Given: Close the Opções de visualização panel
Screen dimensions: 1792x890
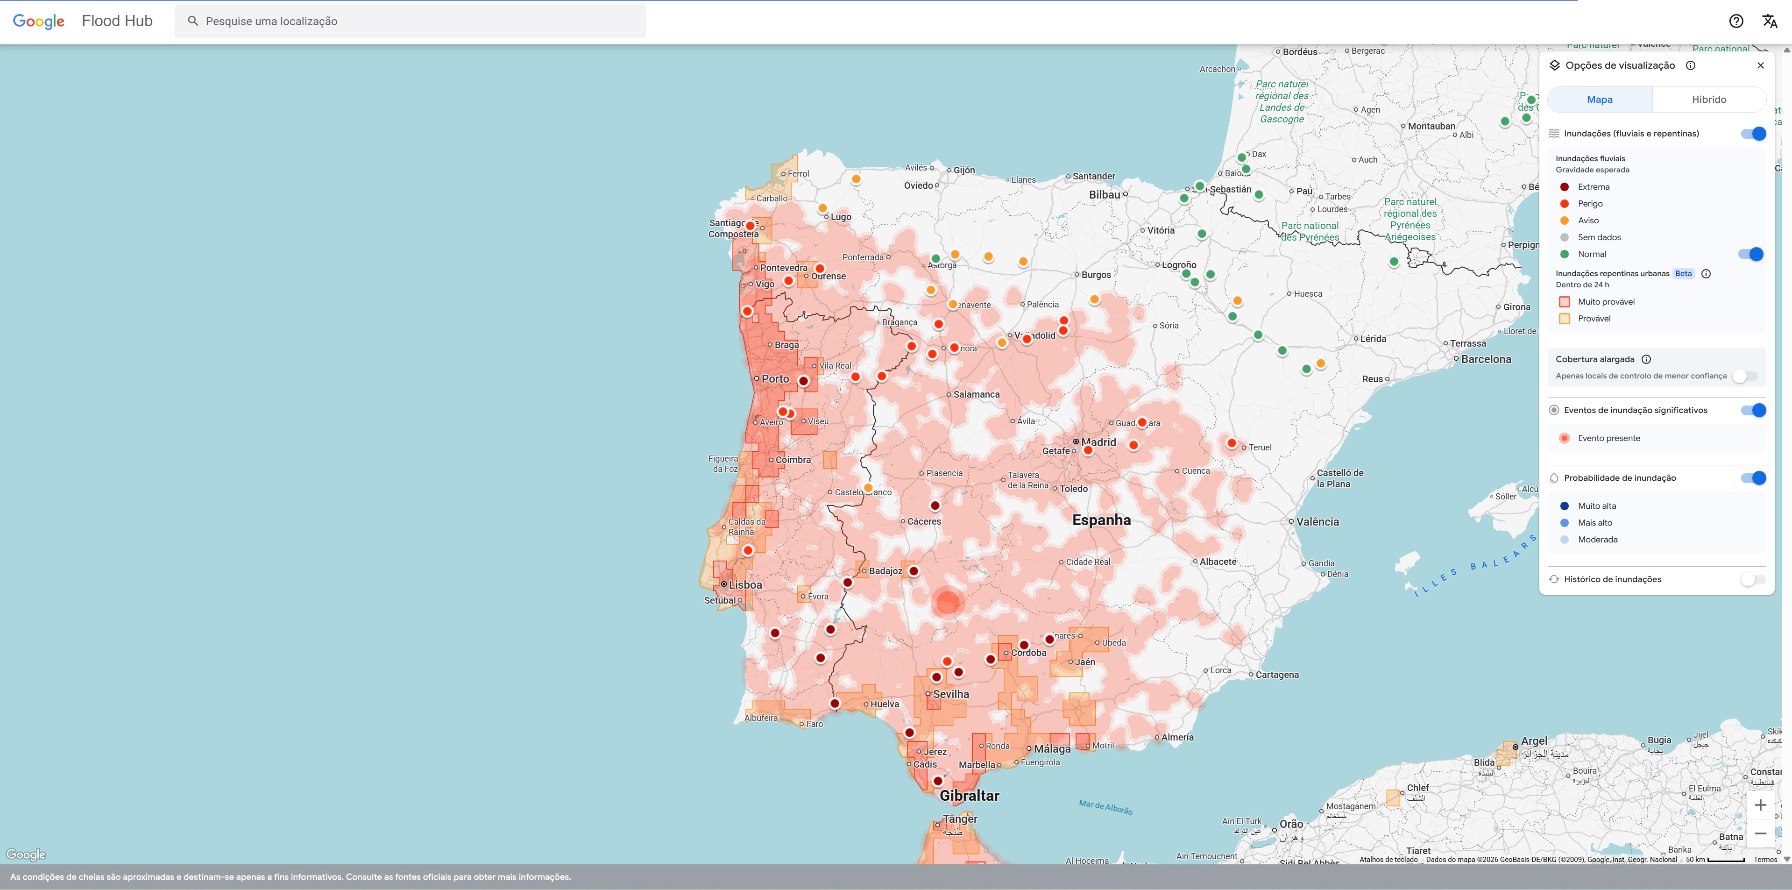Looking at the screenshot, I should tap(1760, 65).
